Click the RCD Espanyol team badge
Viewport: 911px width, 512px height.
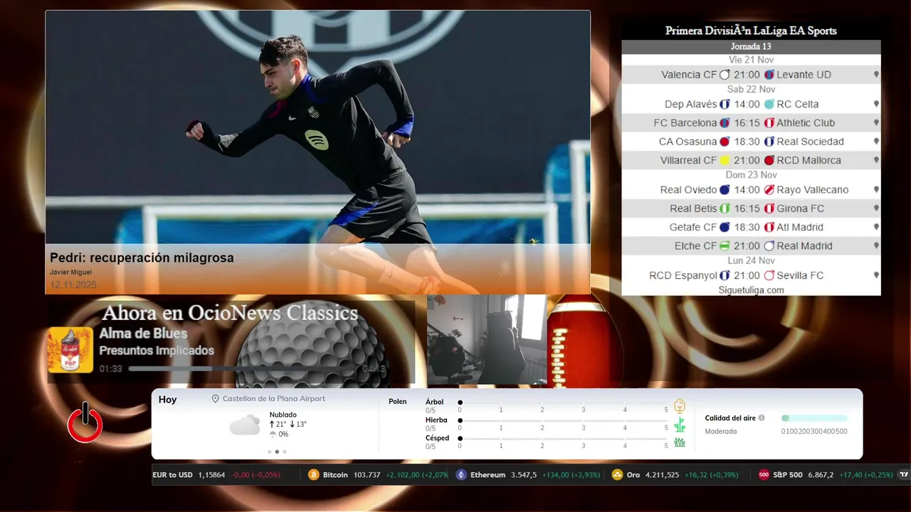tap(725, 275)
